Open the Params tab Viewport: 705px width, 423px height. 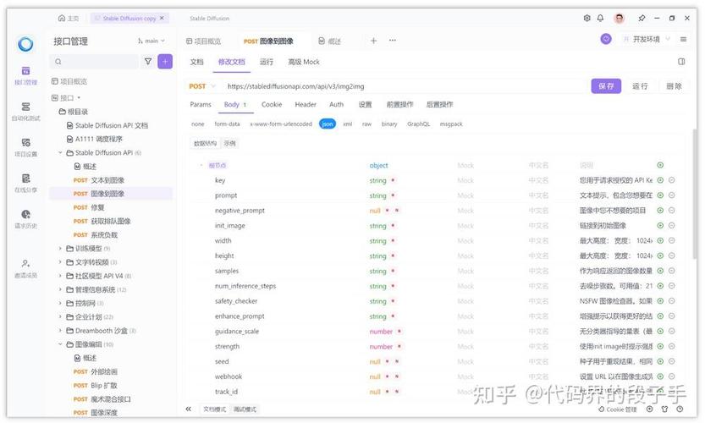[x=201, y=104]
